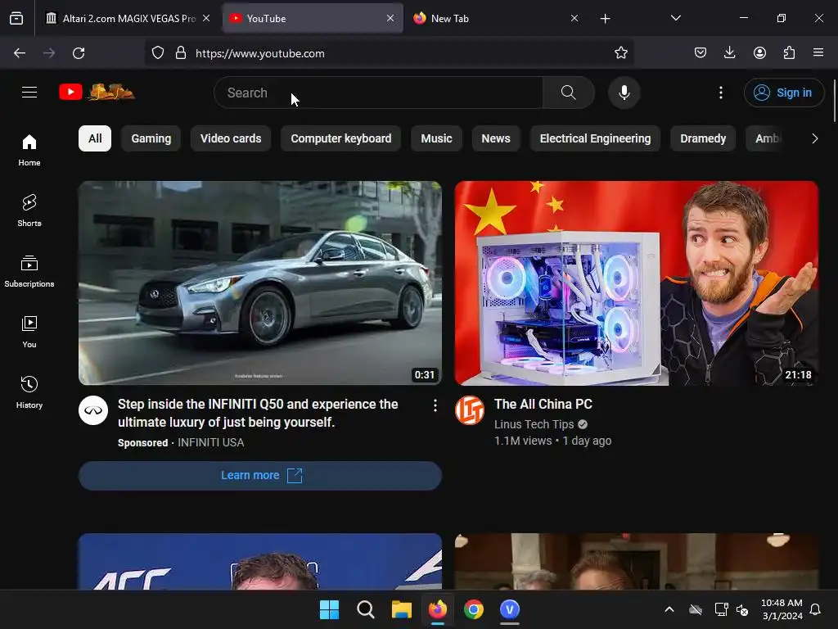The image size is (838, 629).
Task: Open Shorts in sidebar
Action: pos(29,210)
